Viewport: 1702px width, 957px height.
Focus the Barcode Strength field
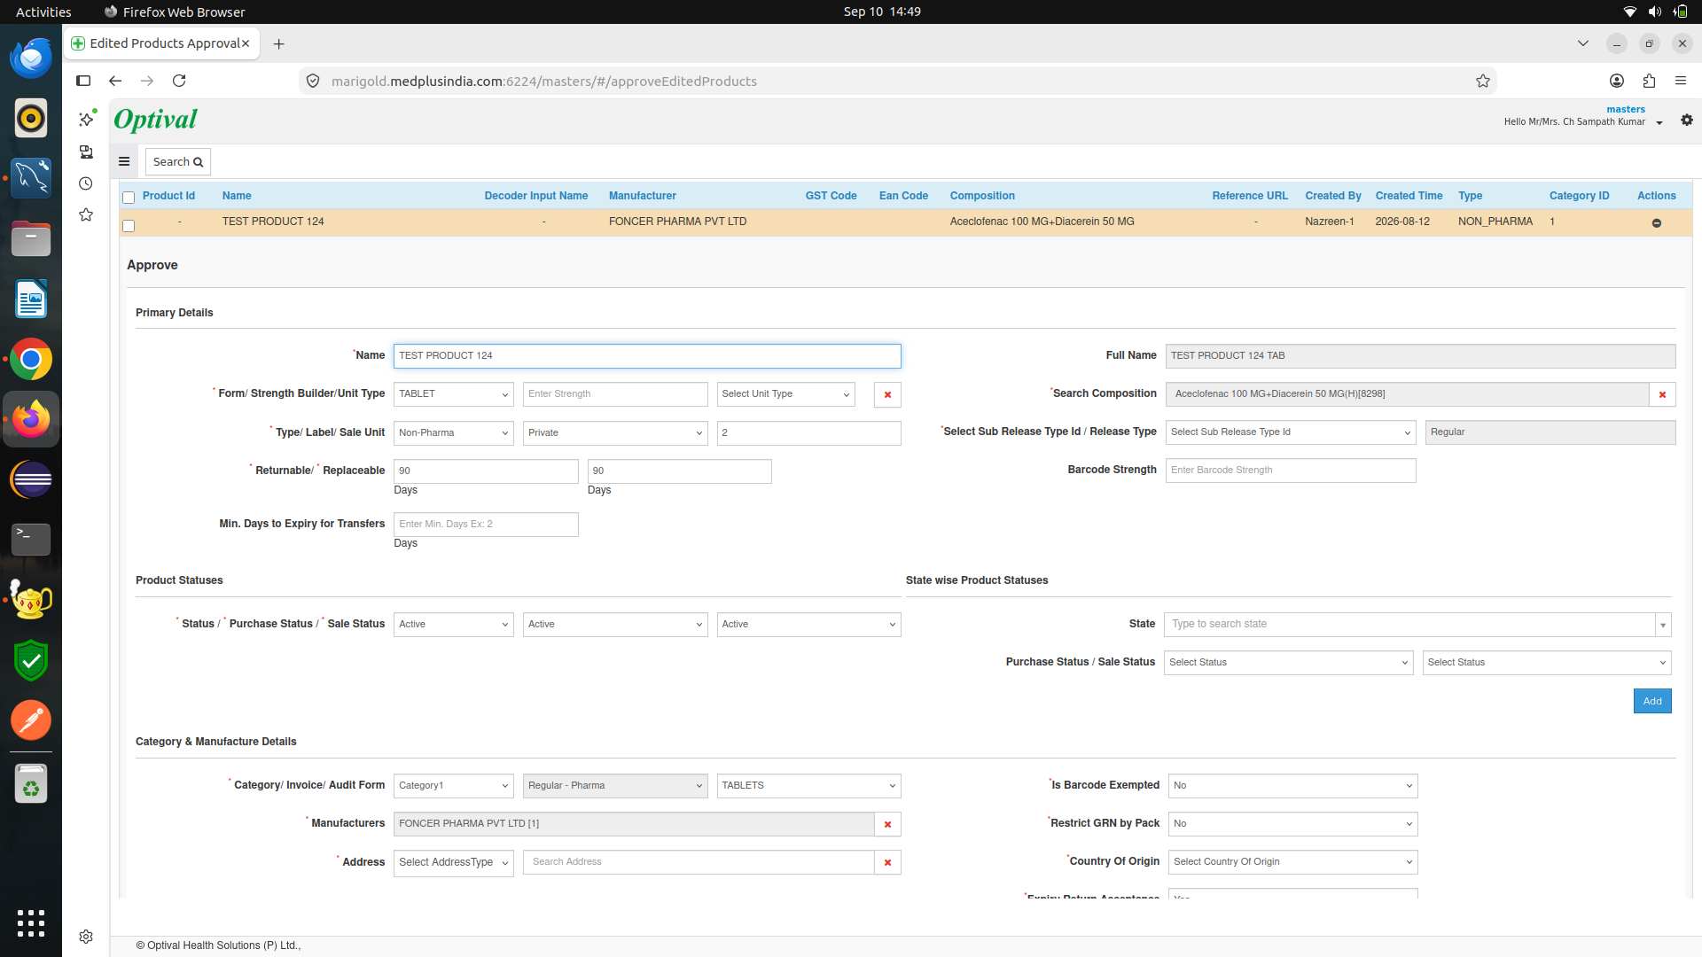coord(1291,471)
